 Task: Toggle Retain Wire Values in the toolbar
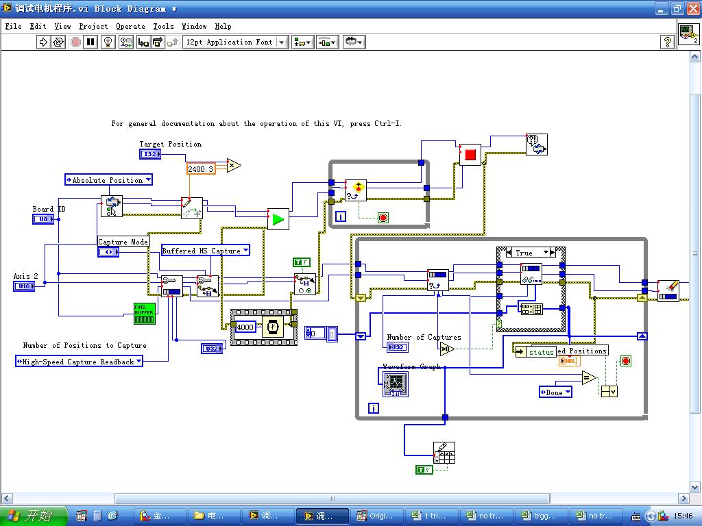tap(125, 42)
